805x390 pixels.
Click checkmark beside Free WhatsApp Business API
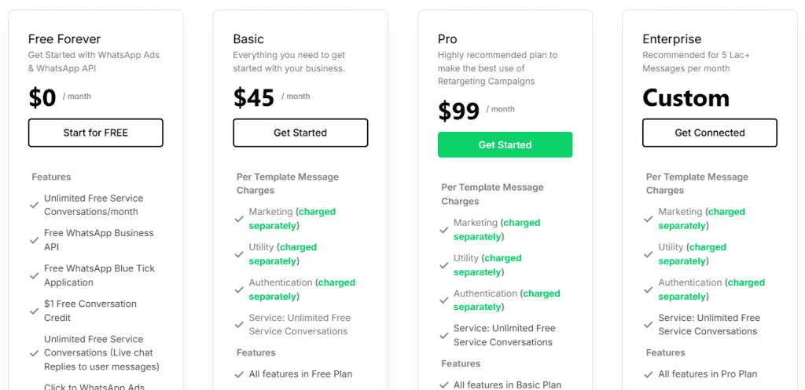35,240
